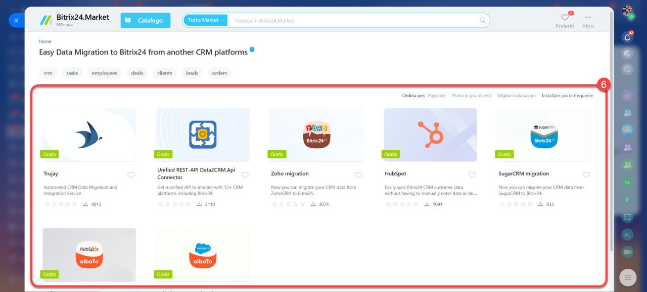Click the Gratis badge on Trujay
Screen dimensions: 647x292
coord(50,154)
